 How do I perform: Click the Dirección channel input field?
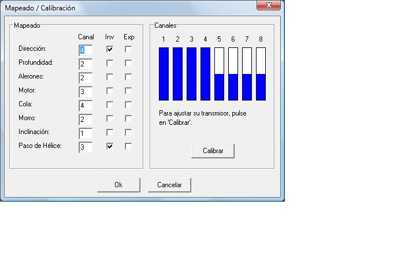tap(86, 50)
